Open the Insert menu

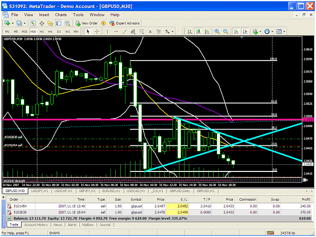tap(44, 15)
